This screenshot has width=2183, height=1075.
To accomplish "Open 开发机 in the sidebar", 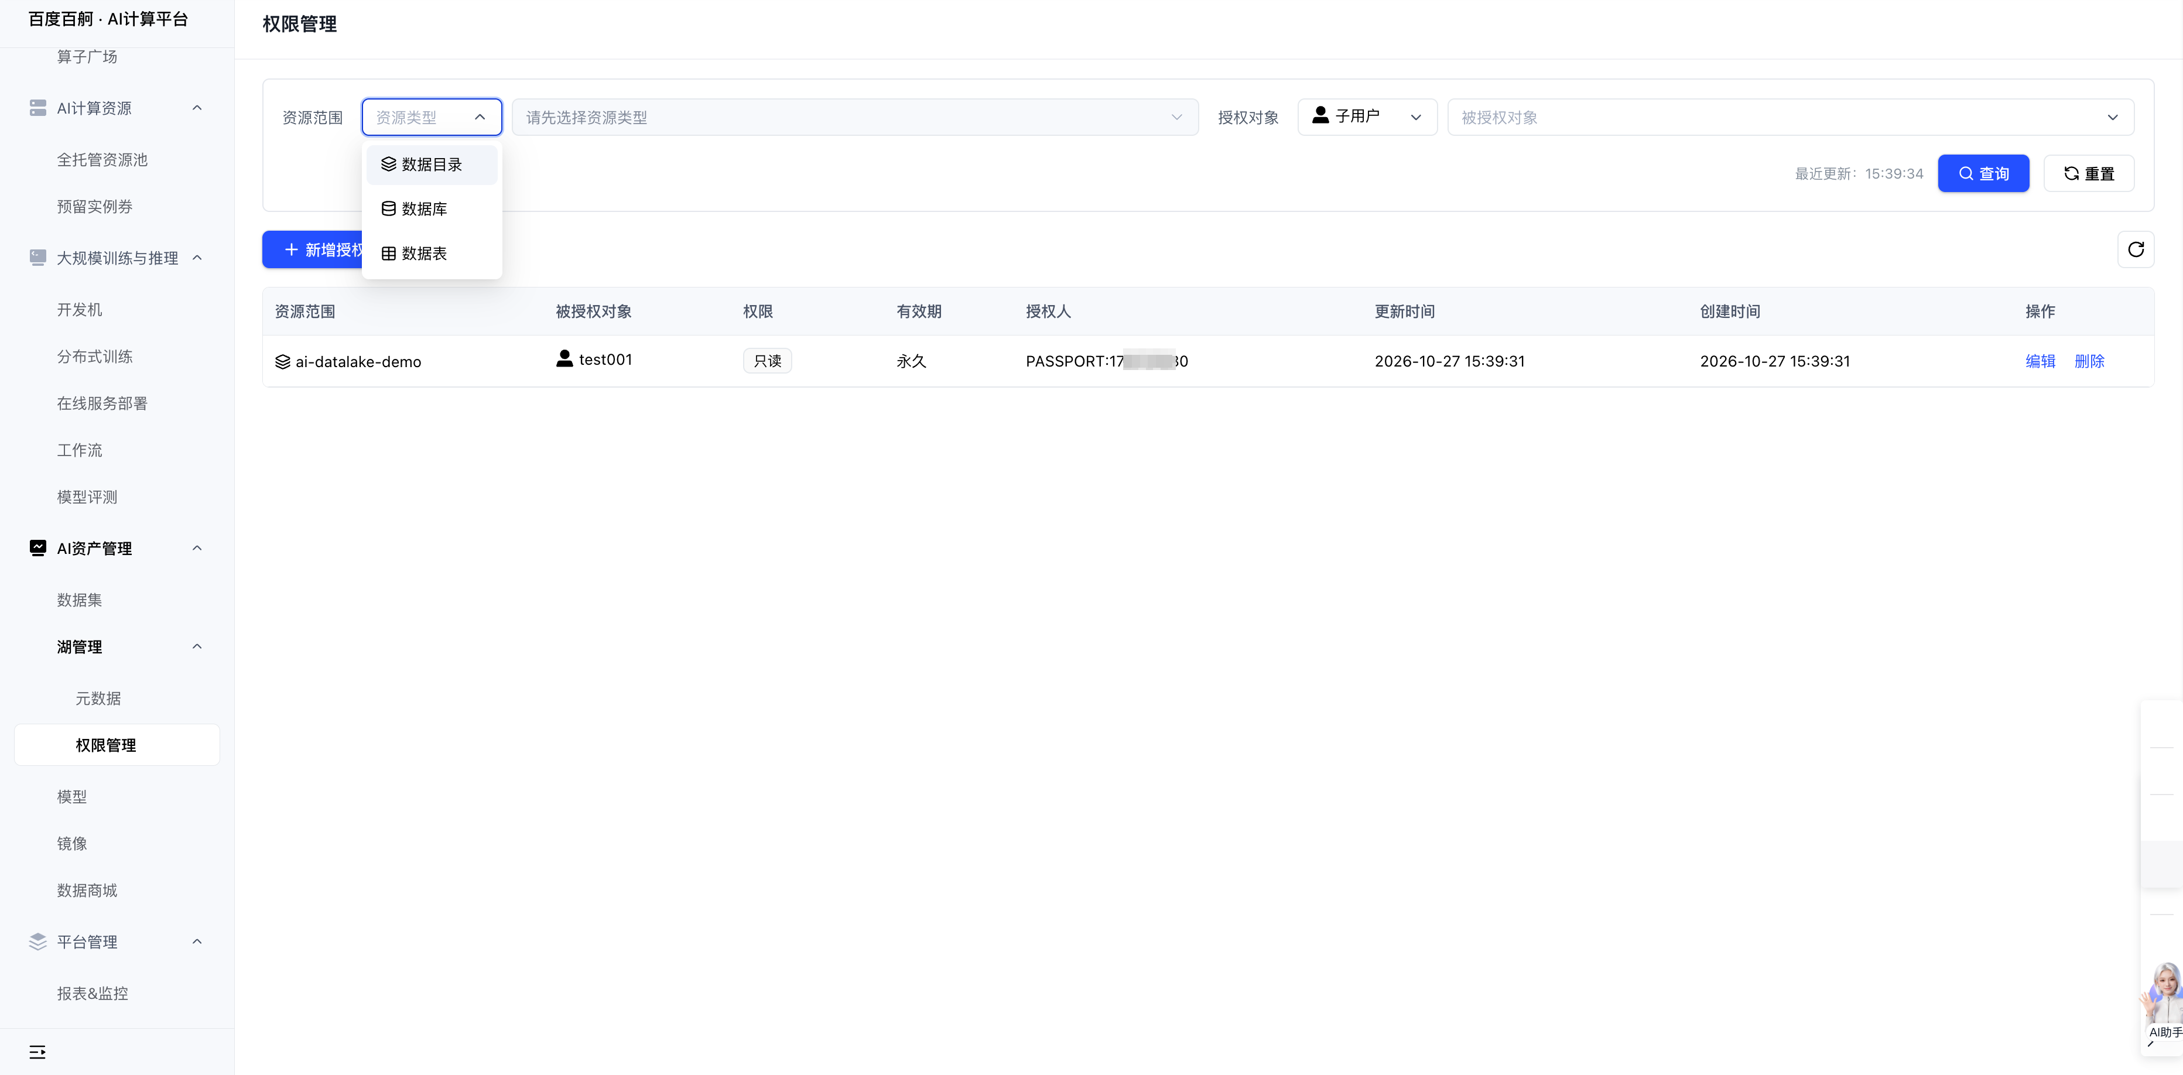I will coord(79,309).
